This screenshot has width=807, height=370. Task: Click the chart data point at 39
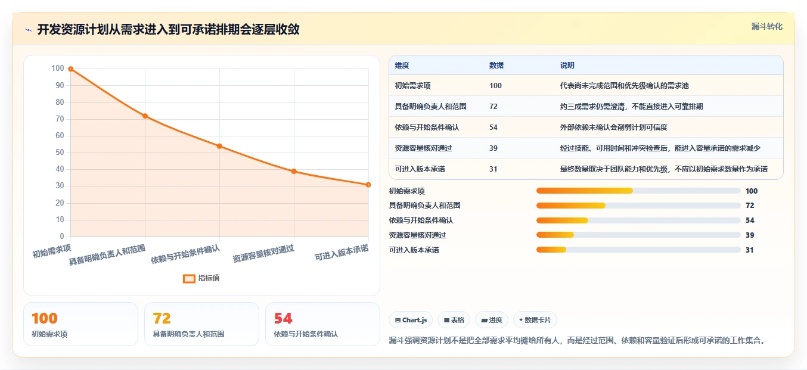click(x=294, y=171)
